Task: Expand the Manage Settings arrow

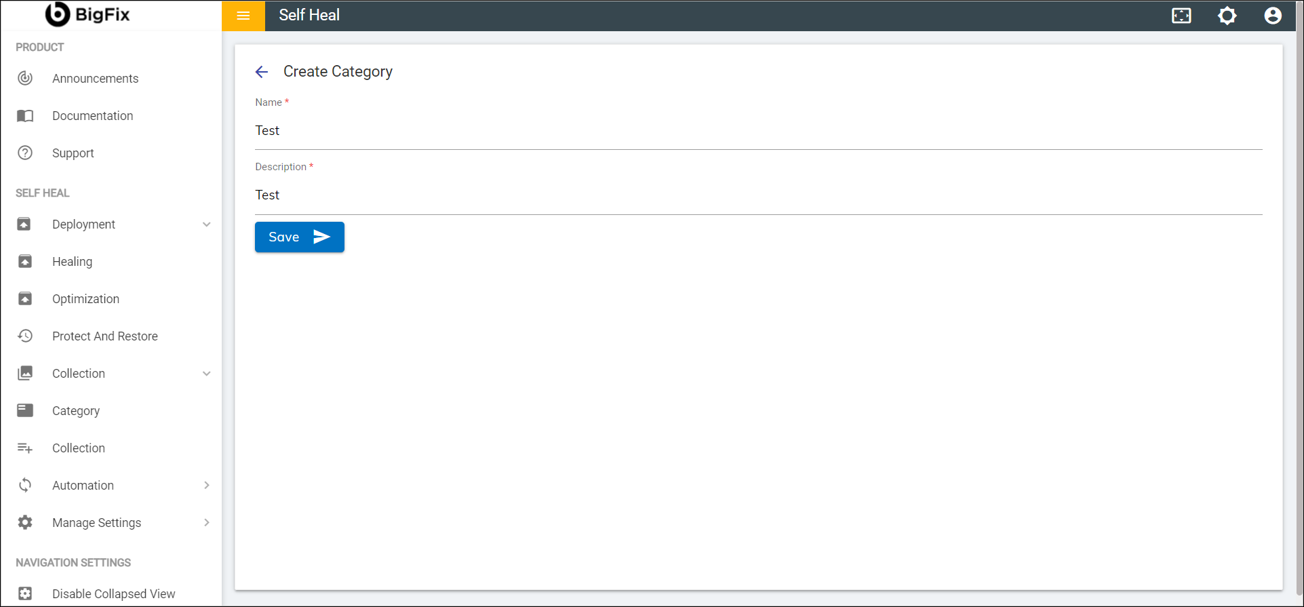Action: (207, 523)
